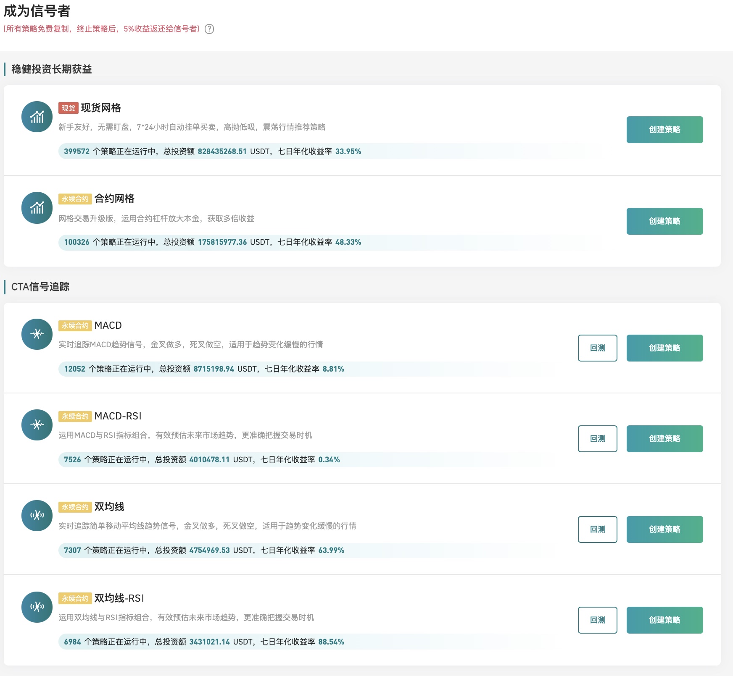Click the 8715198.94 total investment value
Viewport: 733px width, 676px height.
tap(214, 369)
